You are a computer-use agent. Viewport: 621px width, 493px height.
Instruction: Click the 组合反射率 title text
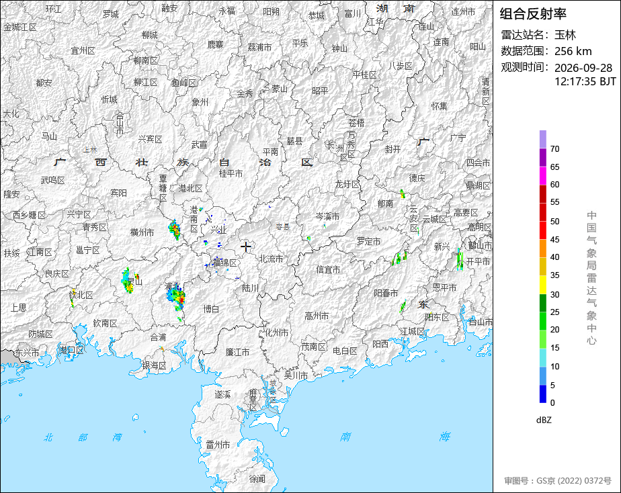533,14
